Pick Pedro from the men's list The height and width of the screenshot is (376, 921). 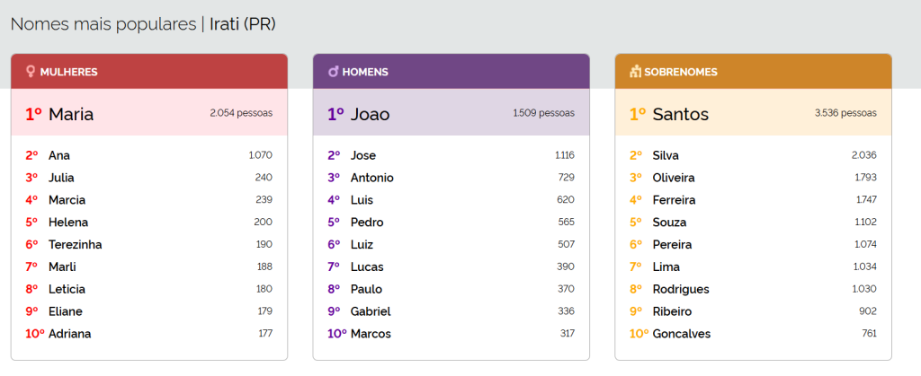coord(367,222)
